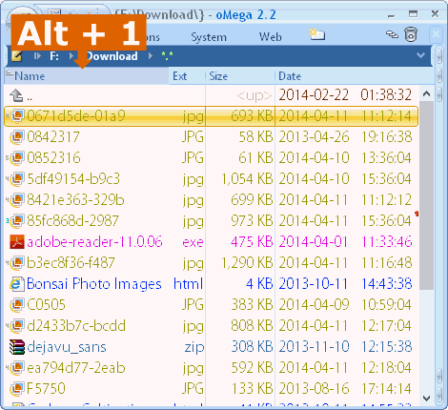Select file name C0505
Screen dimensions: 448x410
pyautogui.click(x=46, y=305)
